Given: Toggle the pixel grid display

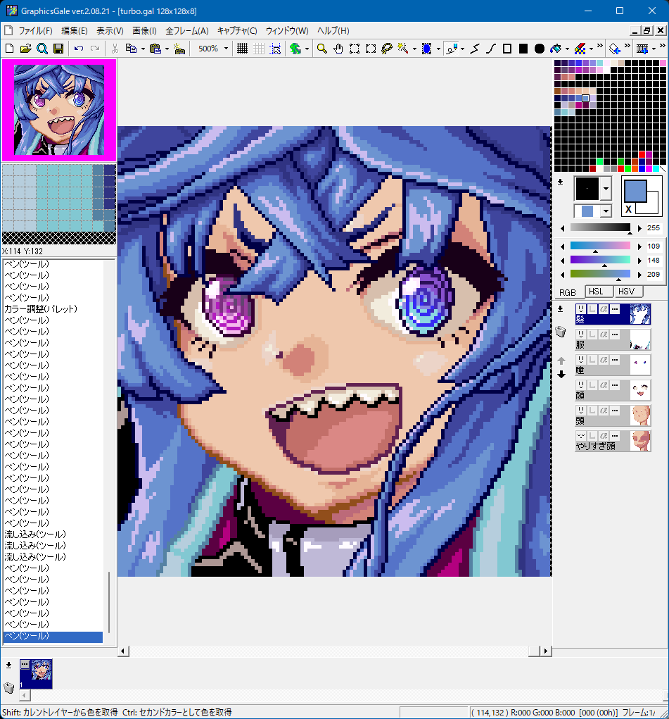Looking at the screenshot, I should click(242, 49).
